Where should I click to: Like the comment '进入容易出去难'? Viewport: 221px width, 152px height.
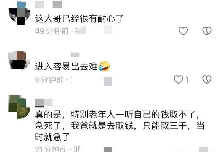coord(179,79)
